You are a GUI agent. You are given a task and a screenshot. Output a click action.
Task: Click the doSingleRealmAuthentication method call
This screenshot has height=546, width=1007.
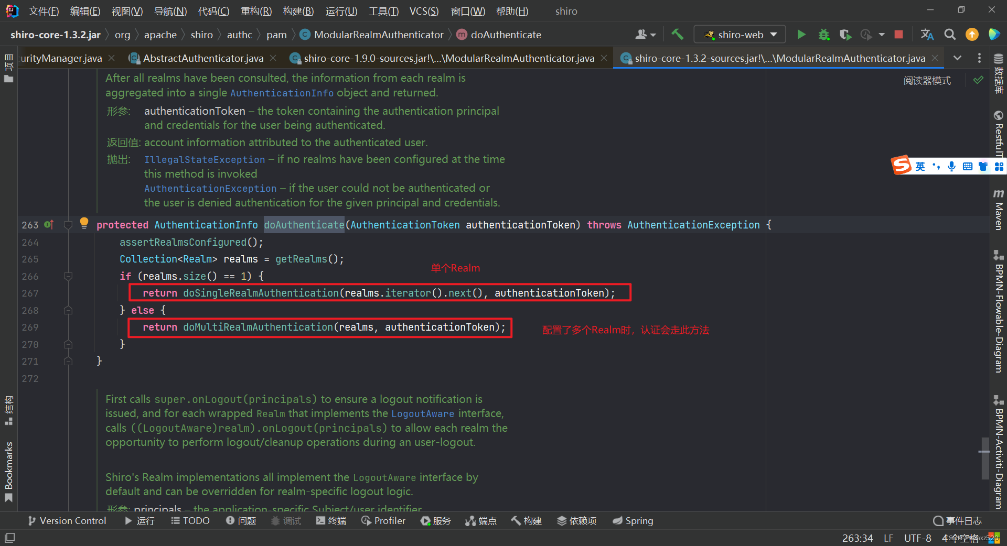pos(261,293)
